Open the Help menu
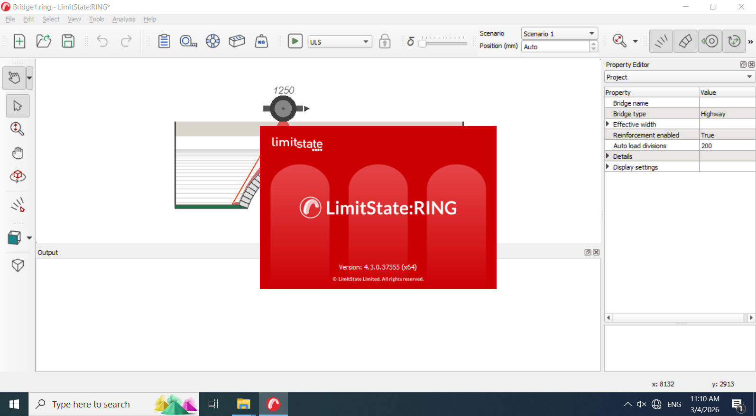This screenshot has height=416, width=756. 150,19
